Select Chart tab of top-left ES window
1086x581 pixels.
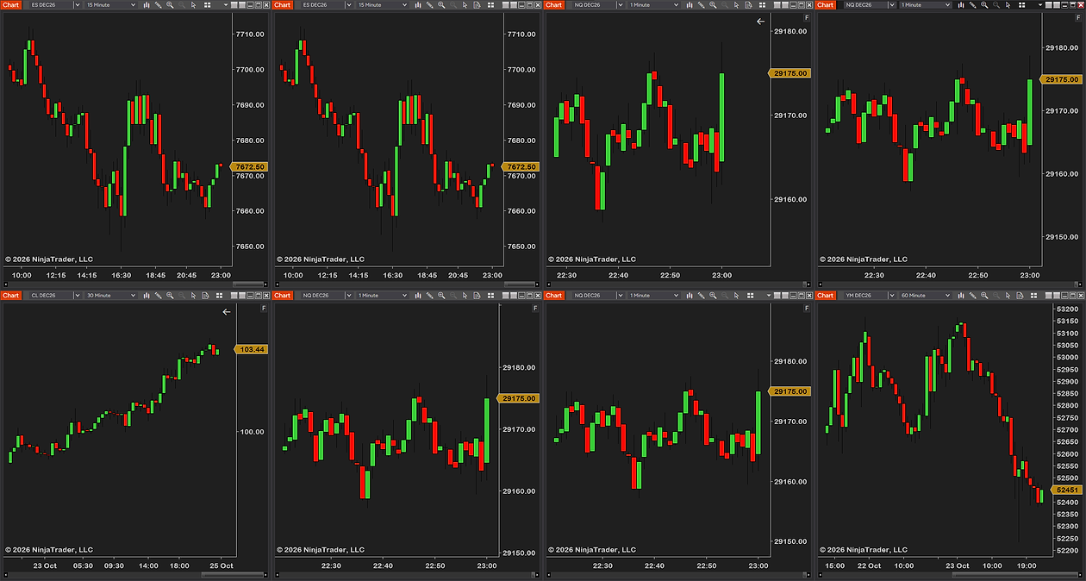click(x=10, y=5)
